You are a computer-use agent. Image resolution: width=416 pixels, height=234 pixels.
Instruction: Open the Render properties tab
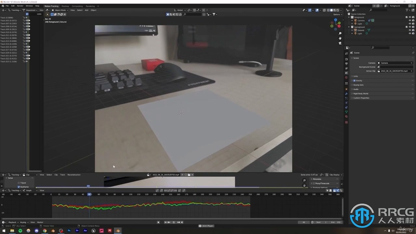pyautogui.click(x=346, y=59)
